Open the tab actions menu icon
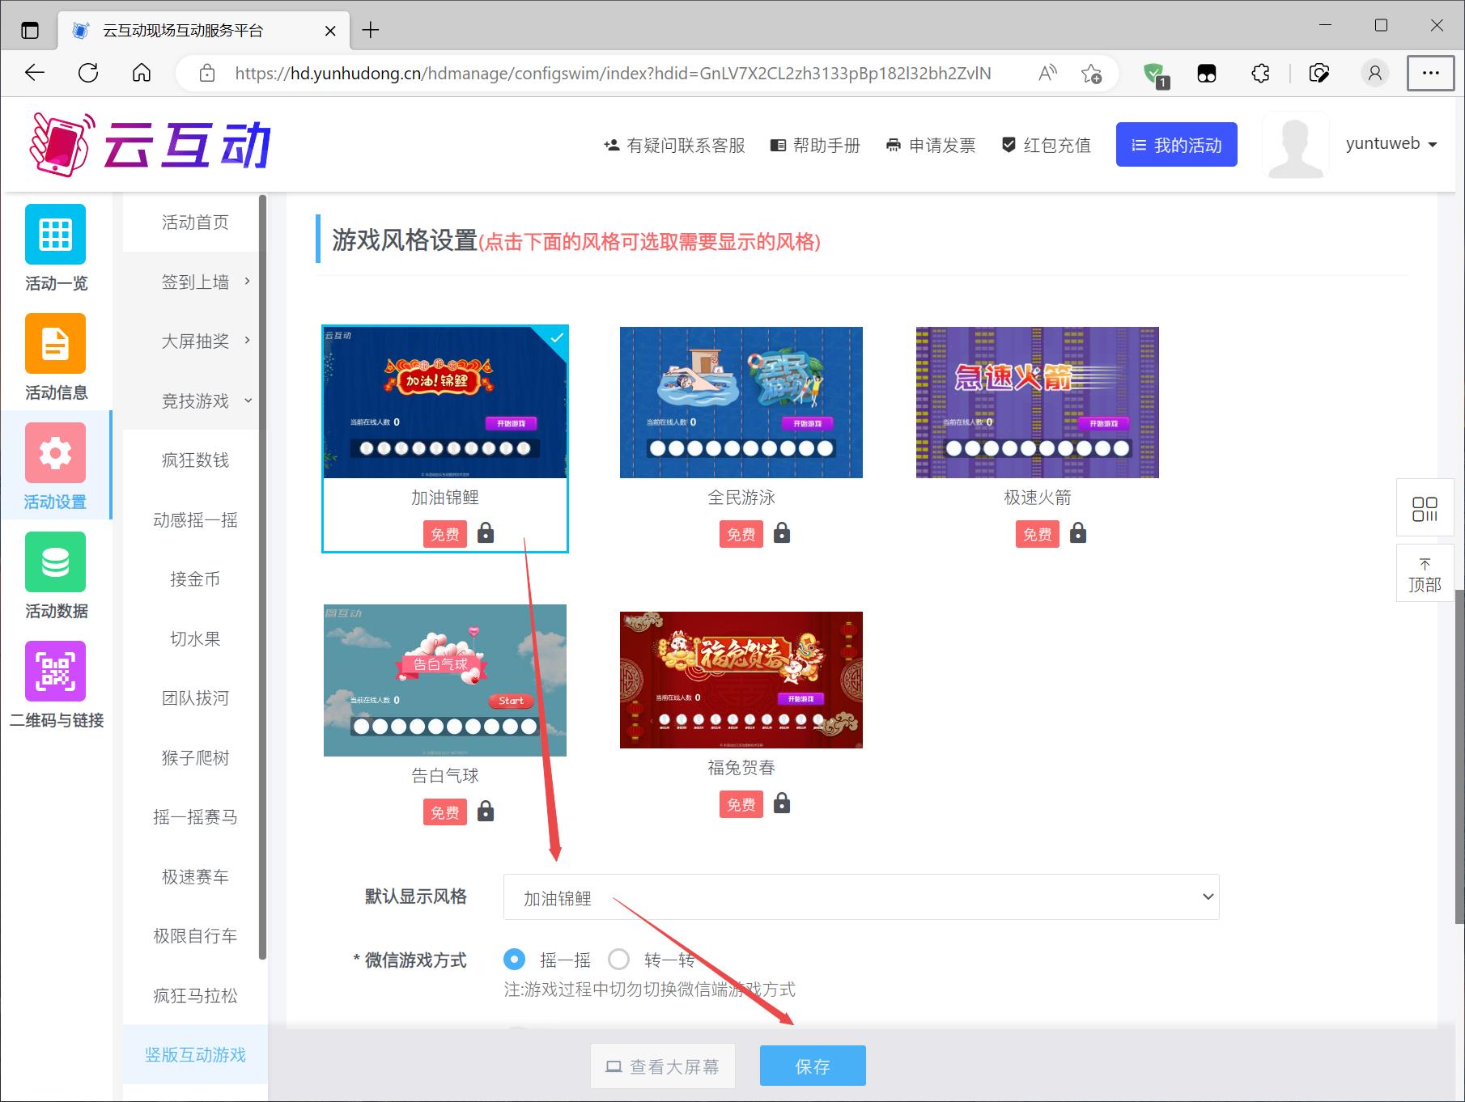 (30, 31)
